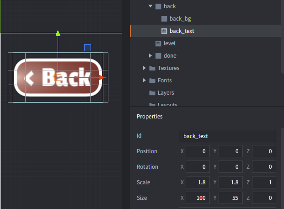Click the Textures folder icon
This screenshot has height=209, width=284.
[152, 68]
